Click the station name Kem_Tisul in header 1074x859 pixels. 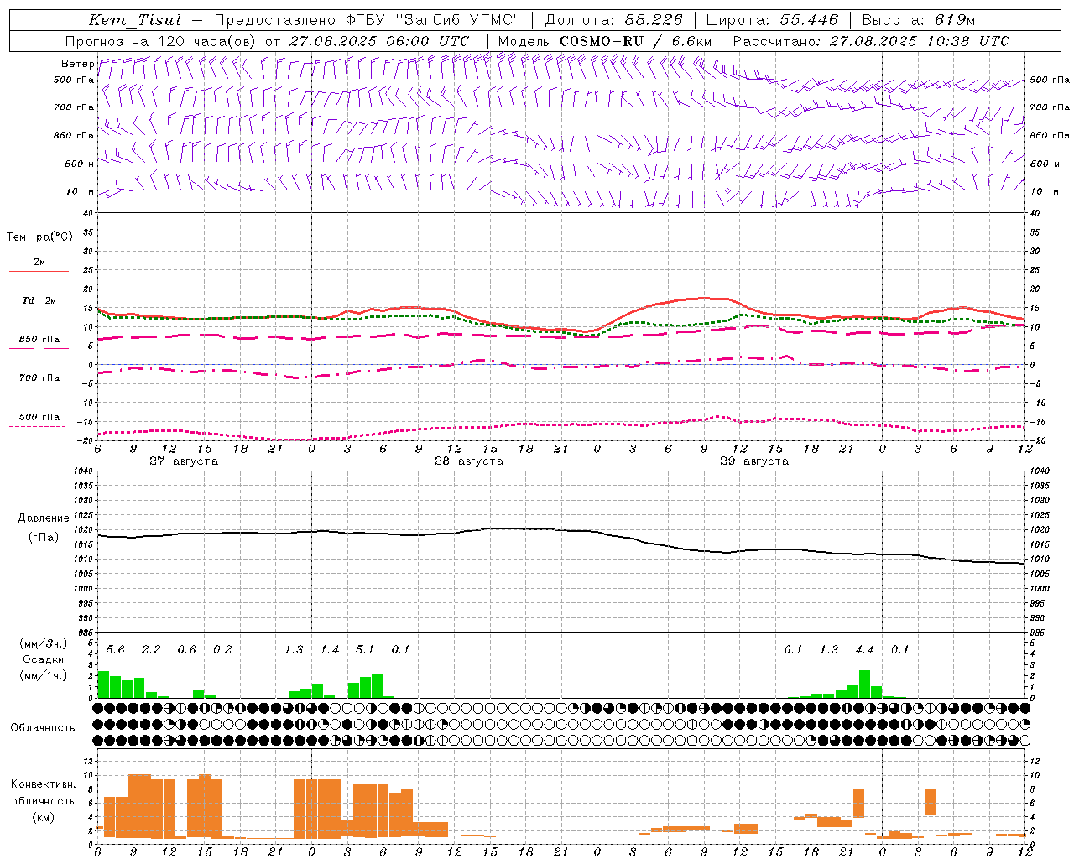click(135, 20)
